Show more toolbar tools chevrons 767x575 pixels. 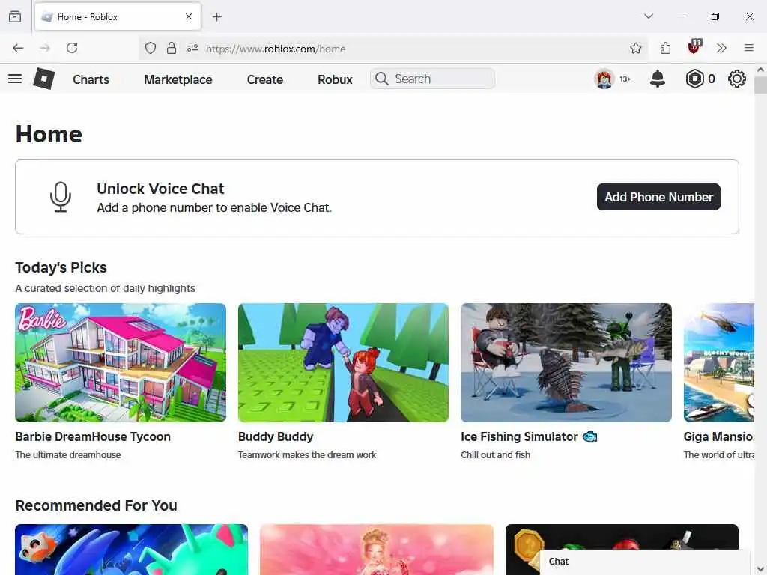(x=721, y=48)
